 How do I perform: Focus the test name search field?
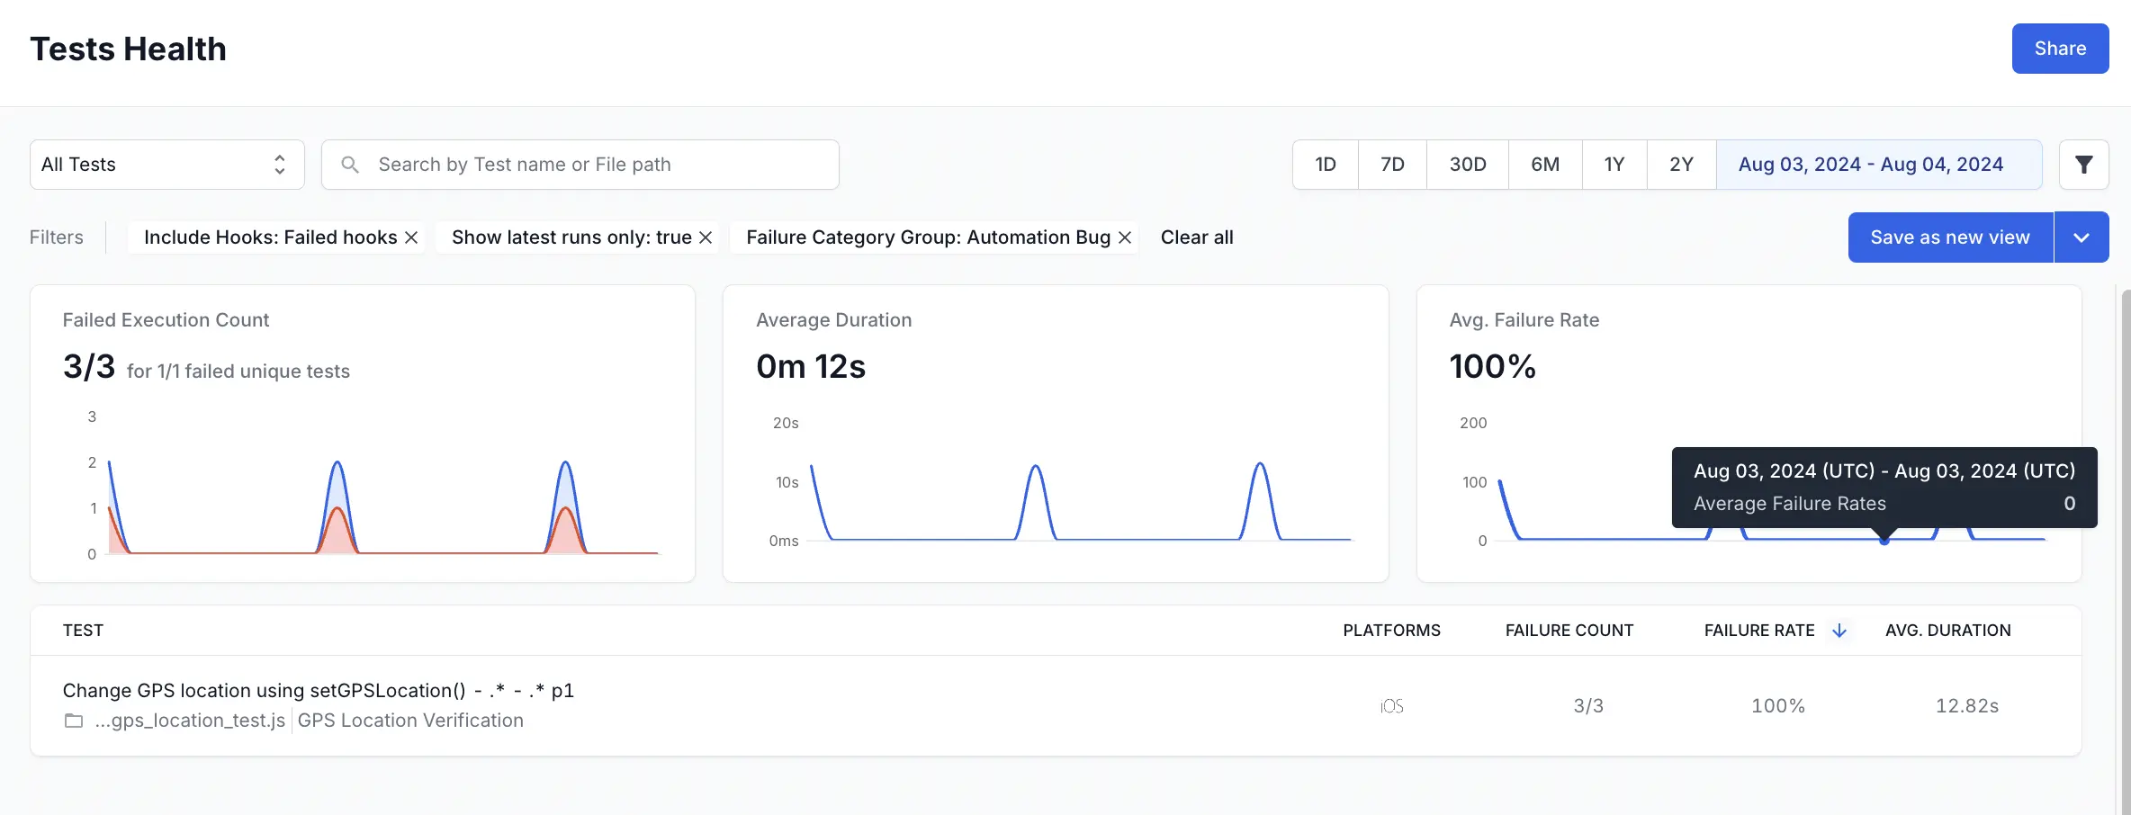[594, 165]
